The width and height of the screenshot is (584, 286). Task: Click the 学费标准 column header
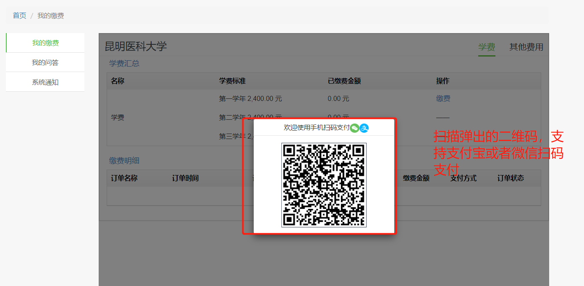pyautogui.click(x=232, y=81)
